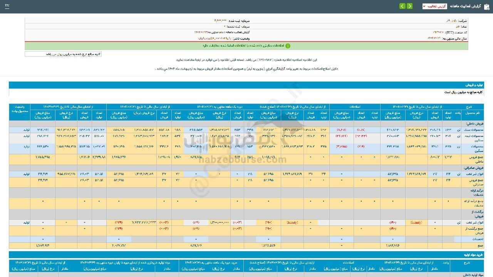Select the محصولات نیمه سنگین product row label
The height and width of the screenshot is (277, 493).
(x=472, y=138)
